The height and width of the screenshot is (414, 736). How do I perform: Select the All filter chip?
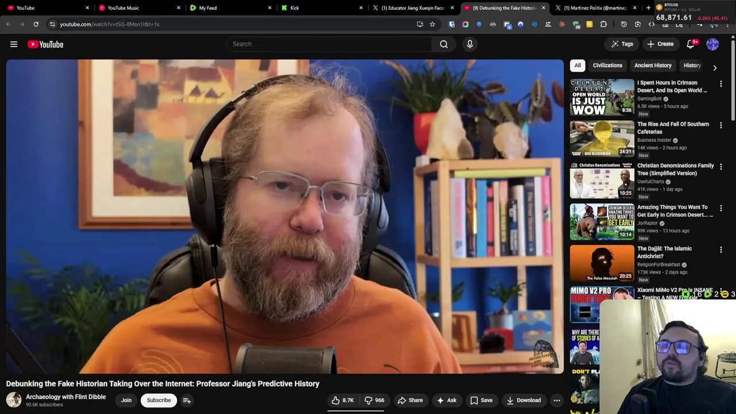pyautogui.click(x=577, y=66)
